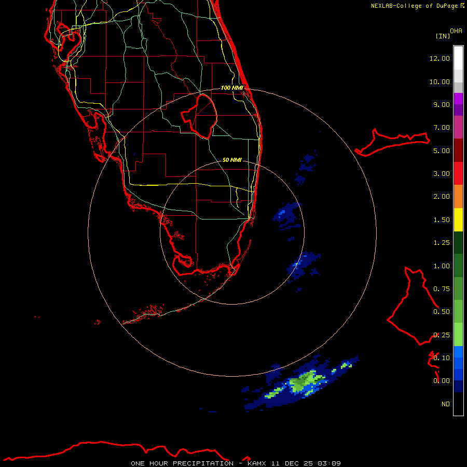Pick the black ND swatch in legend
Image resolution: width=467 pixels, height=467 pixels.
coord(458,404)
